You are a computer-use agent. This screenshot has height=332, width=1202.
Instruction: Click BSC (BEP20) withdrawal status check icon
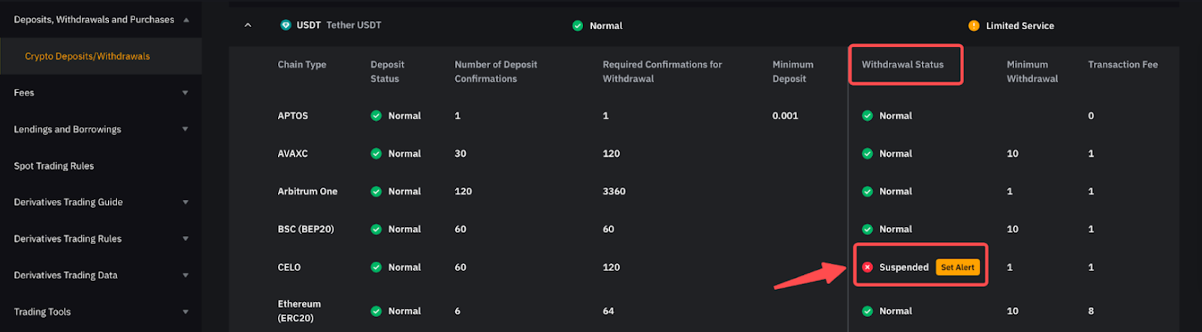click(x=867, y=229)
